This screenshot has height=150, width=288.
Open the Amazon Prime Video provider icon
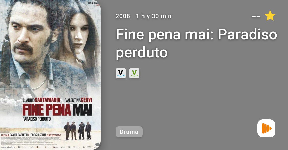coord(120,73)
